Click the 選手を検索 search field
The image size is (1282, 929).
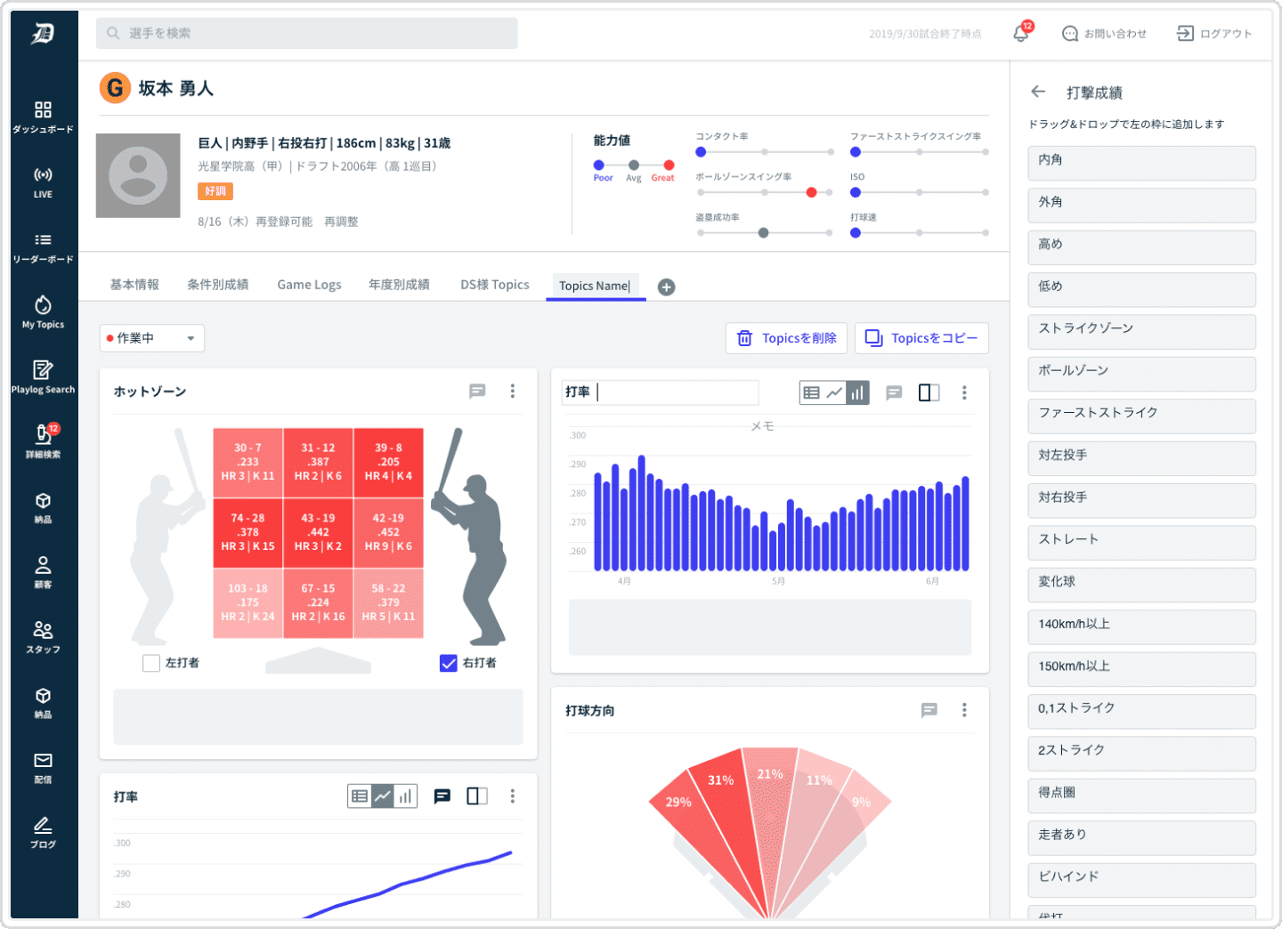pyautogui.click(x=307, y=33)
